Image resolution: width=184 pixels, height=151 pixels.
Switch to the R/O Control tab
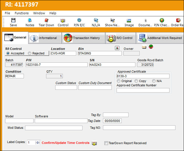(121, 38)
